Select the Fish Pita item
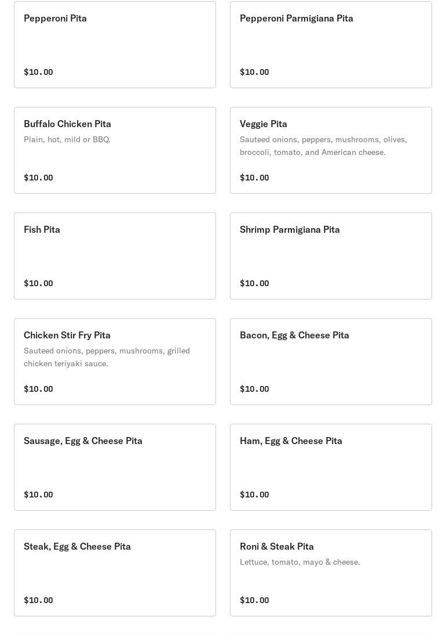The width and height of the screenshot is (446, 635). point(115,256)
